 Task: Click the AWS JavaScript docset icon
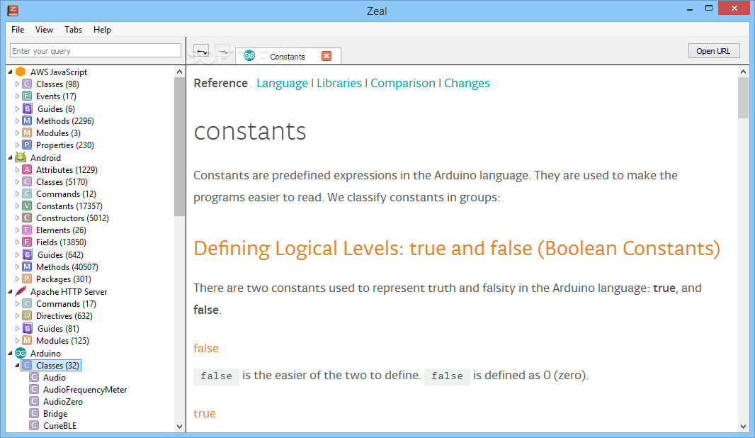coord(21,72)
